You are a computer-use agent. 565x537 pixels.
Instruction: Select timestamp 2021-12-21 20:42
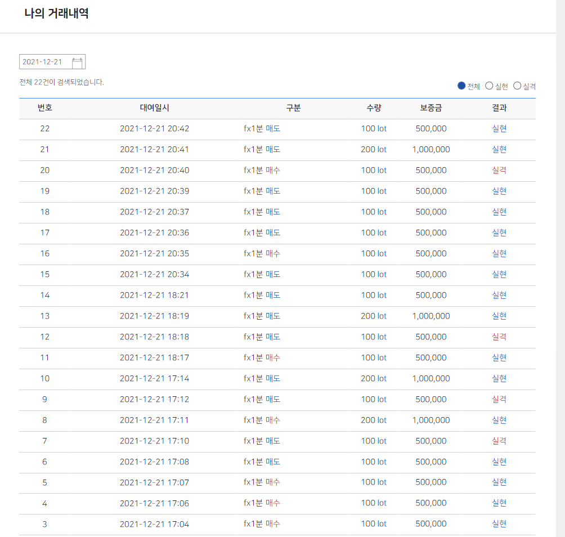coord(154,129)
